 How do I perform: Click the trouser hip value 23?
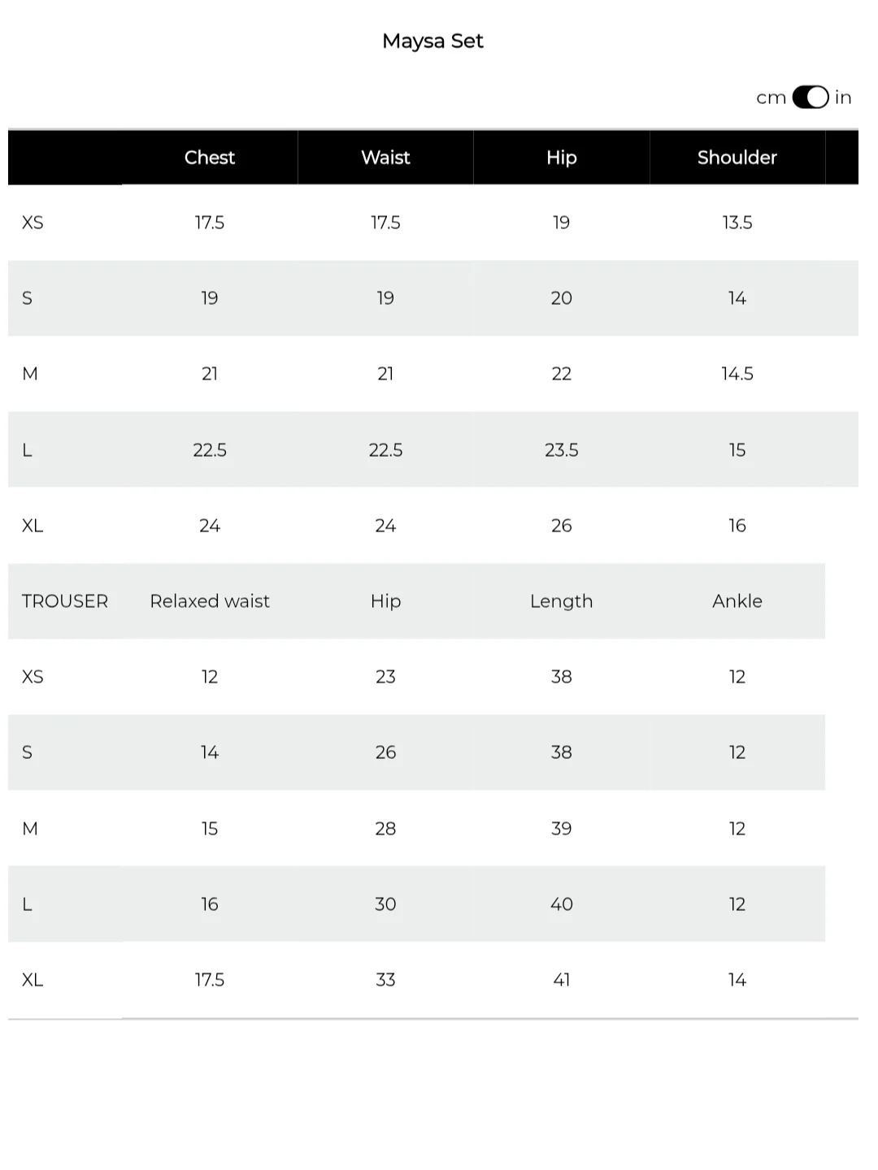(385, 677)
